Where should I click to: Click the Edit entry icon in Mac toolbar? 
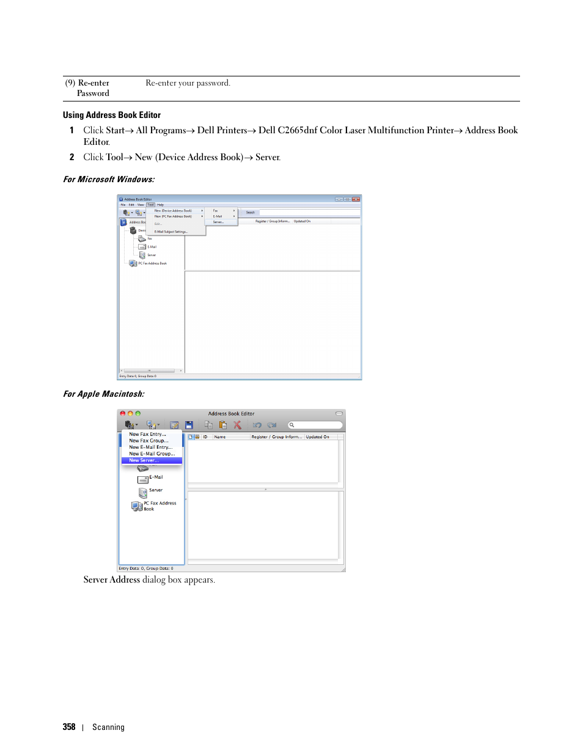tap(174, 425)
